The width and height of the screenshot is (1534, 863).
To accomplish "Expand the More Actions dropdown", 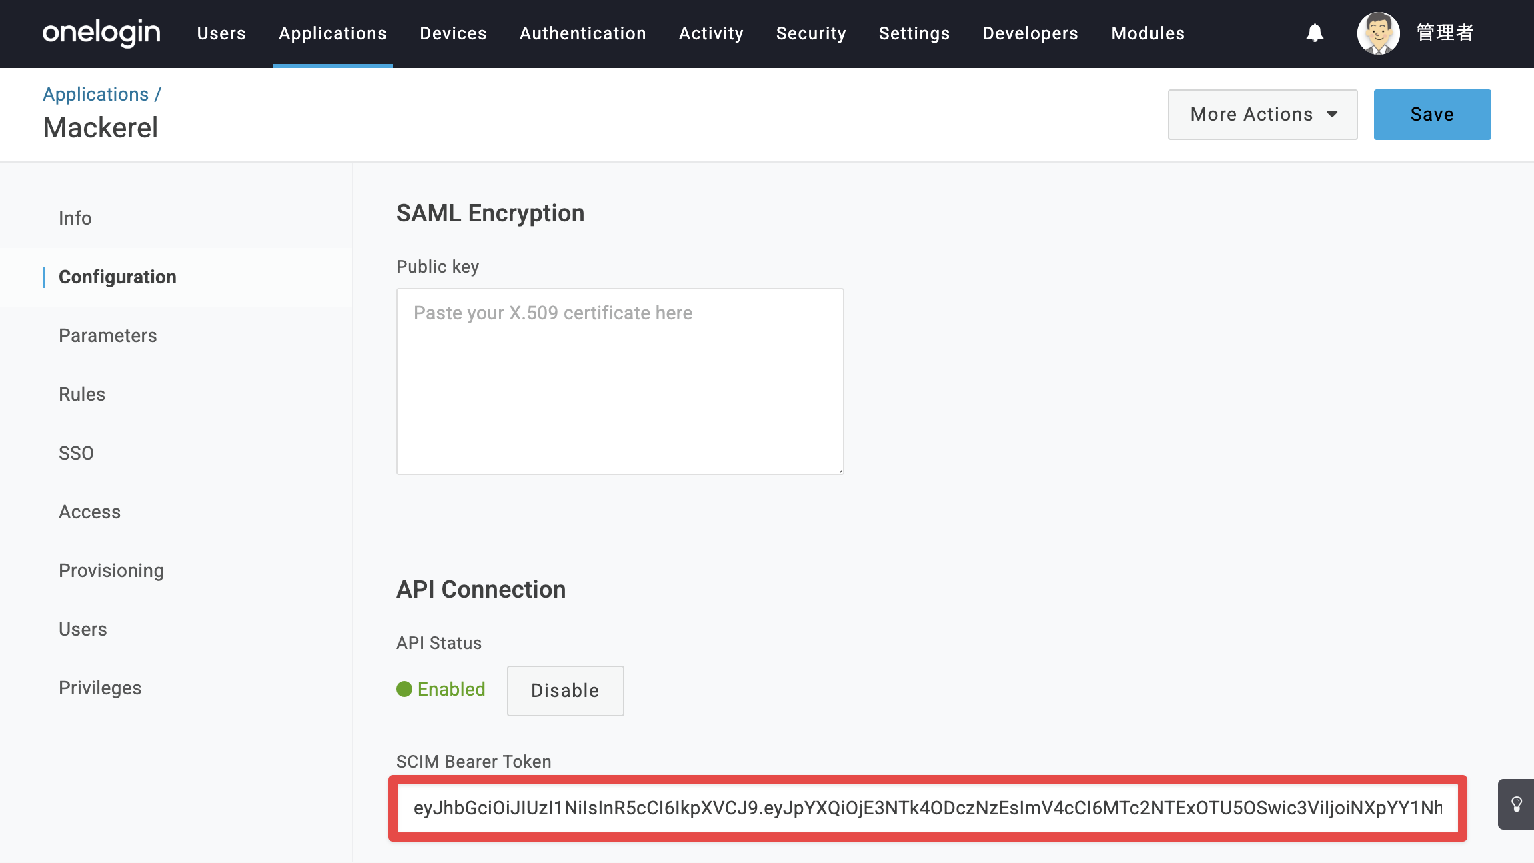I will point(1263,115).
